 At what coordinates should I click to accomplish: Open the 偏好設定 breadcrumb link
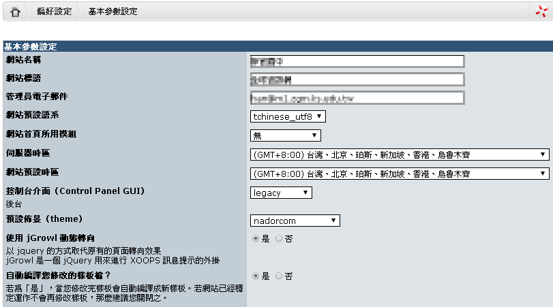54,12
